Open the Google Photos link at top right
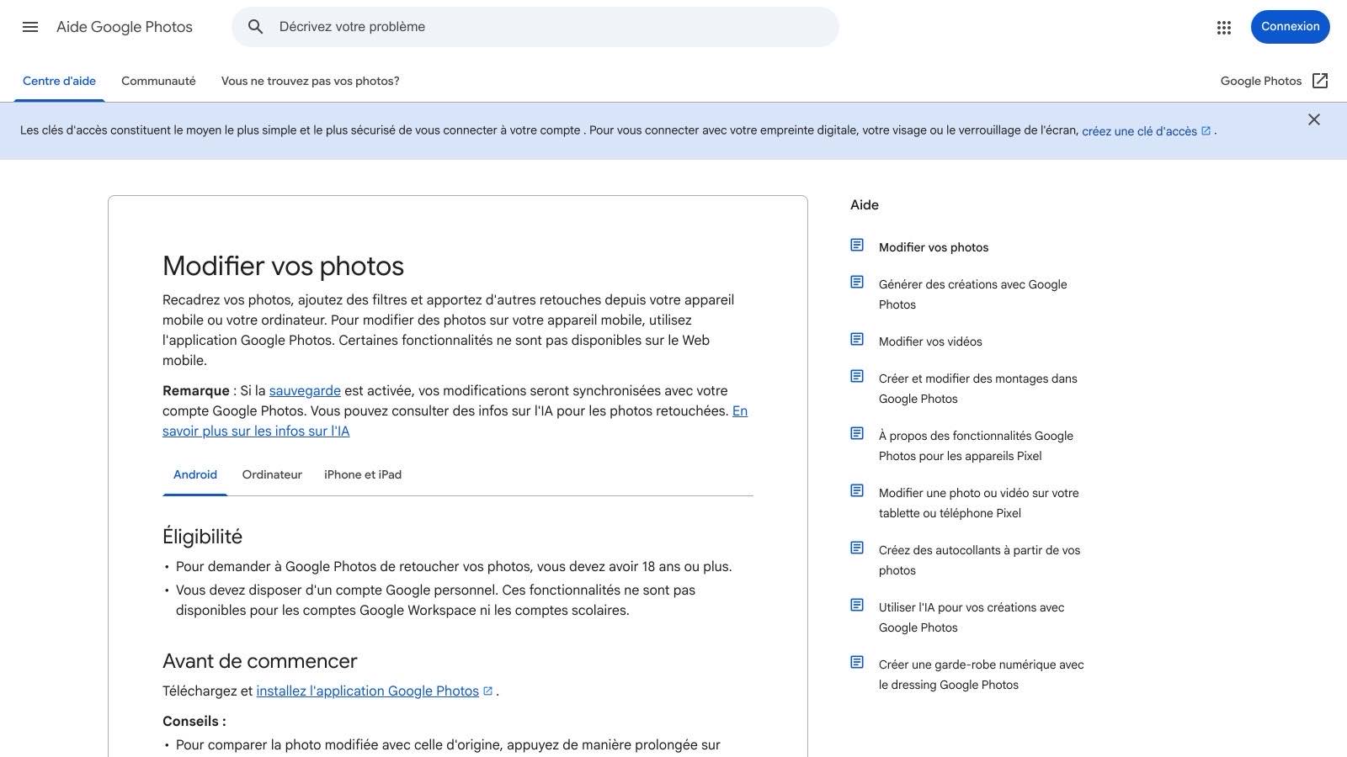 (x=1261, y=81)
